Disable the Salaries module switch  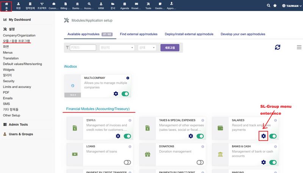[x=273, y=136]
